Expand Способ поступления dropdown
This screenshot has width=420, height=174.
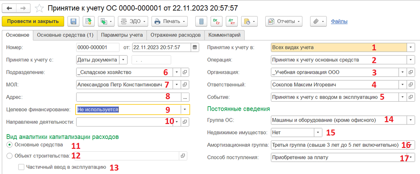(412, 157)
